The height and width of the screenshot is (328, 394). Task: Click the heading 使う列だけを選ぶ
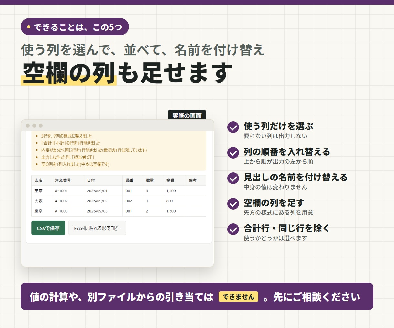click(278, 126)
